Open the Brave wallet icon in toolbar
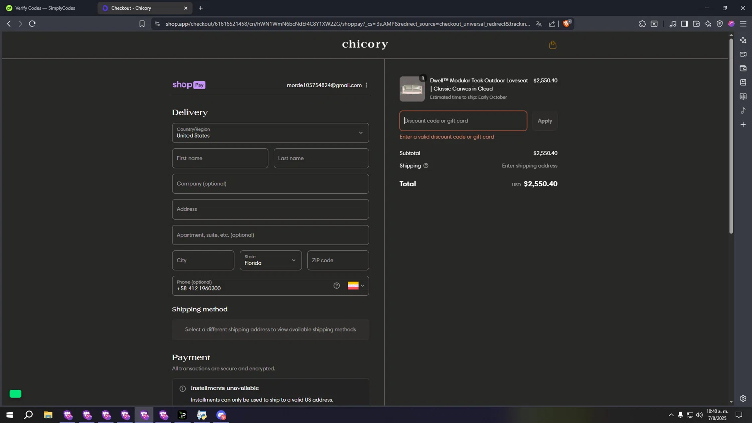The height and width of the screenshot is (423, 752). [x=696, y=24]
